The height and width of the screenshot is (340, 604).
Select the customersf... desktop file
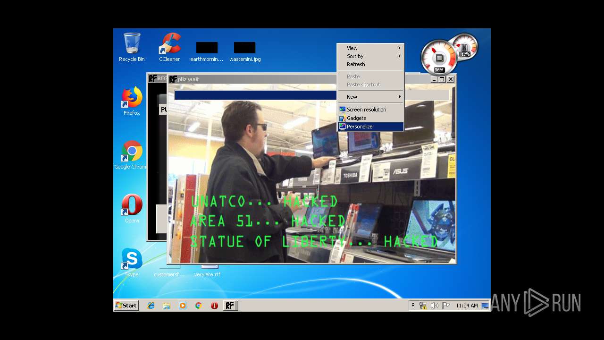(x=169, y=271)
